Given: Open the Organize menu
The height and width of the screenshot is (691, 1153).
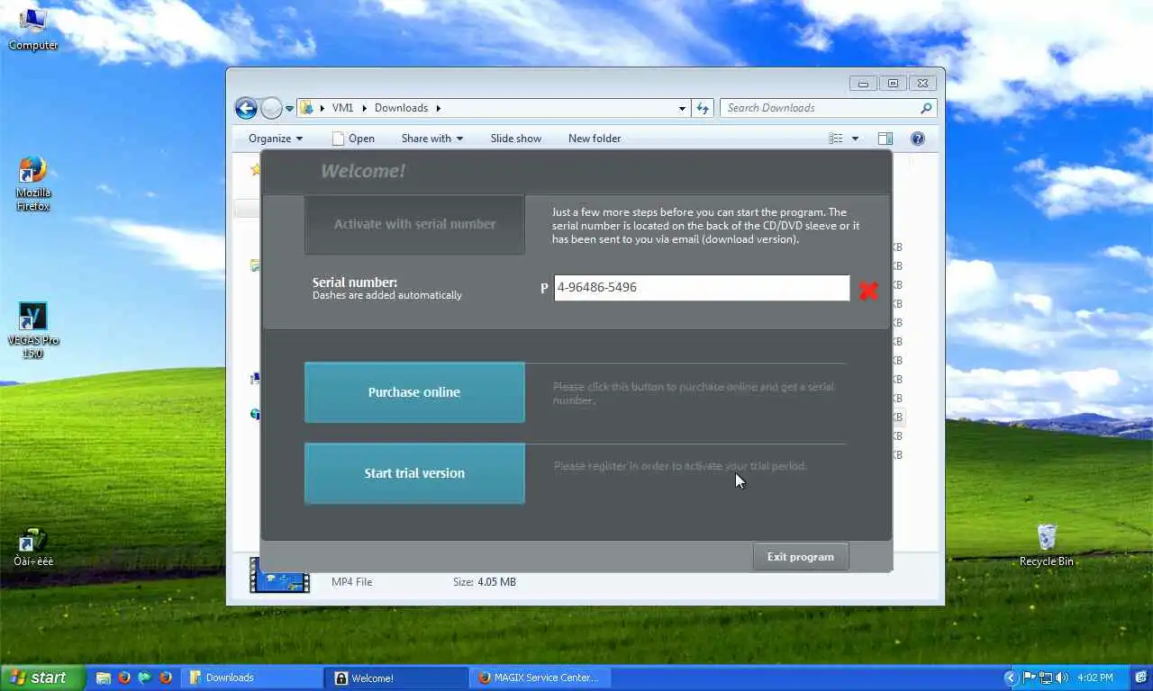Looking at the screenshot, I should tap(275, 139).
